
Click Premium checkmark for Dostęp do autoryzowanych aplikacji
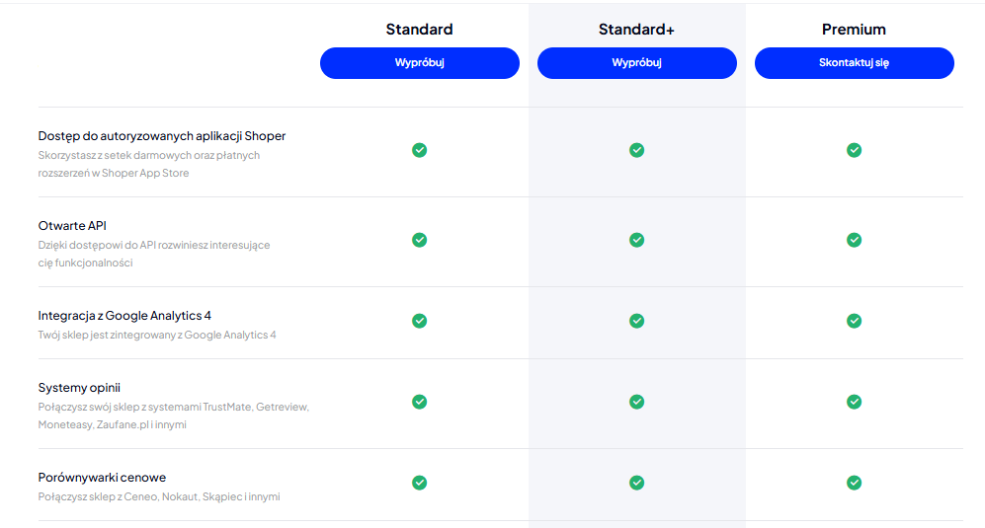pyautogui.click(x=855, y=150)
